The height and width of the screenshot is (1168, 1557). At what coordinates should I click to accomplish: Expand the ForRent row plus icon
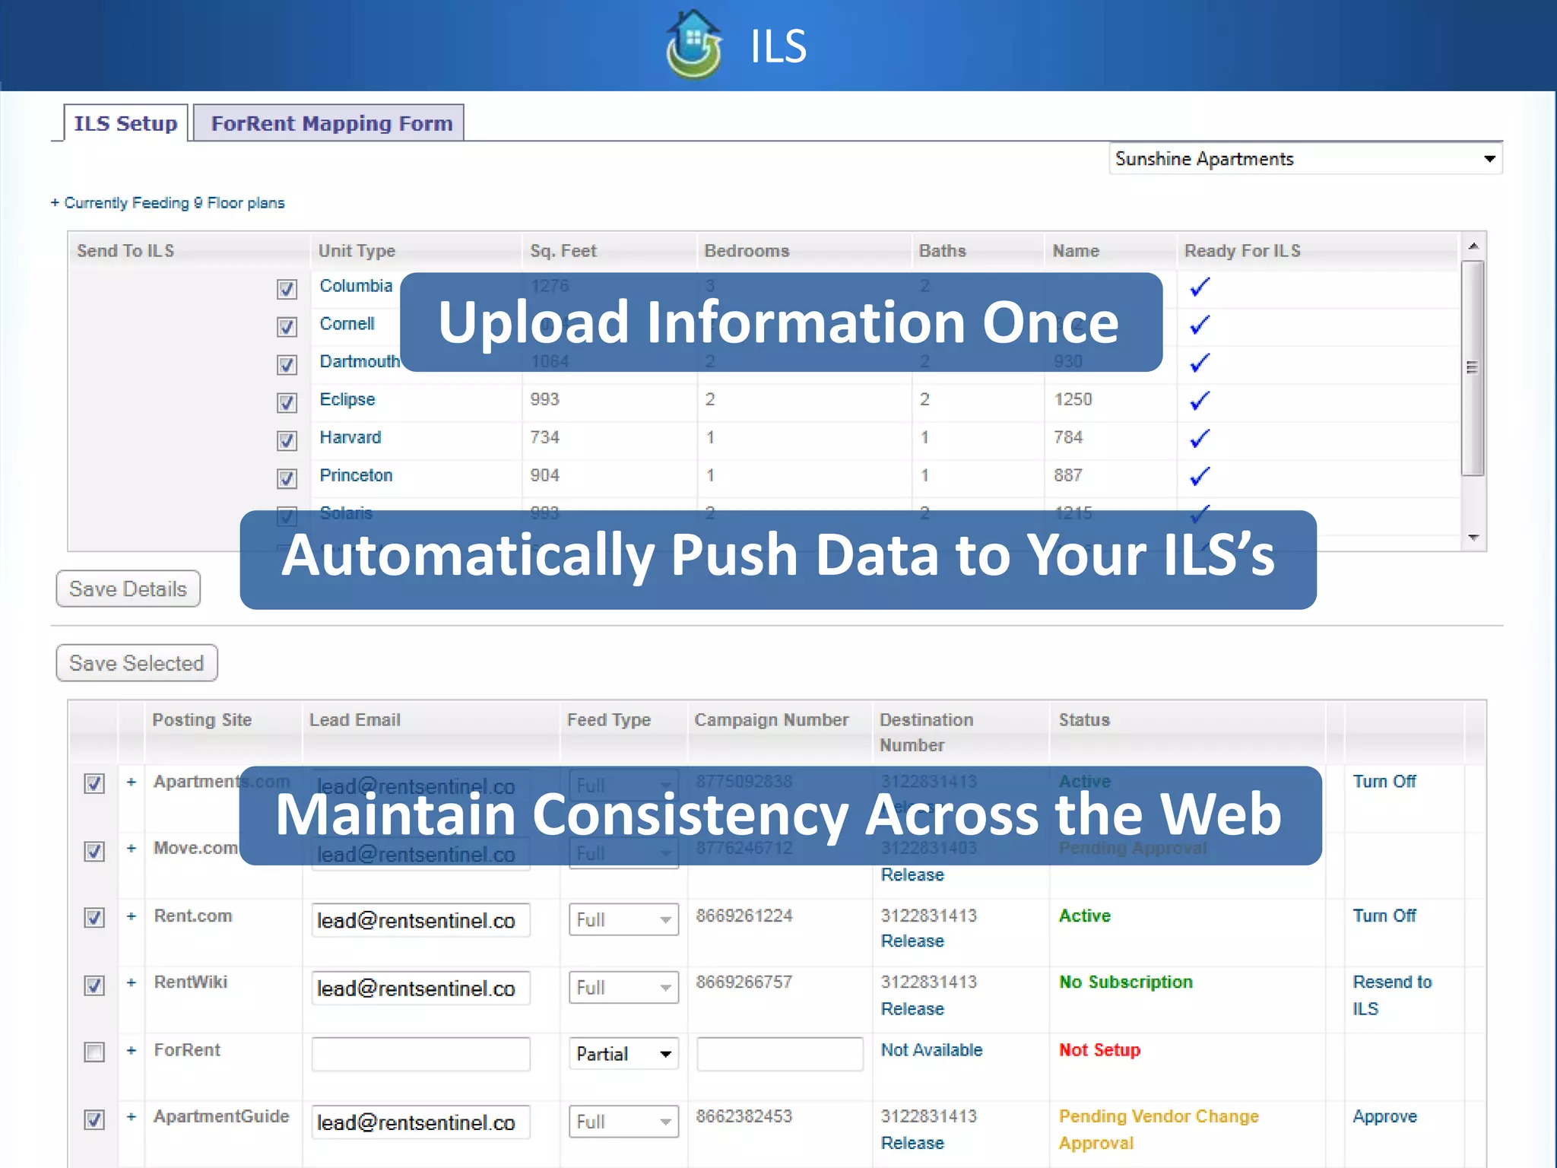[132, 1050]
